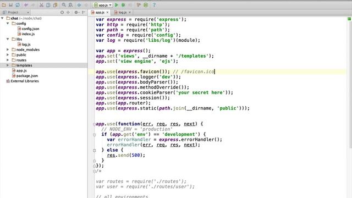The height and width of the screenshot is (198, 352).
Task: Select the node_modules folder row
Action: click(44, 50)
